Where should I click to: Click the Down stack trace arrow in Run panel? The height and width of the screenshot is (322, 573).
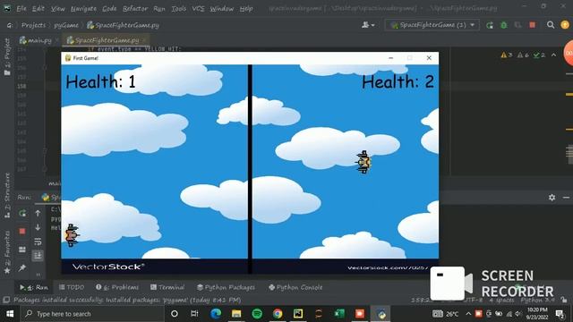pos(38,227)
